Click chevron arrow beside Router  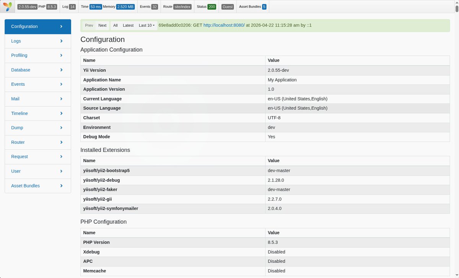pyautogui.click(x=61, y=142)
